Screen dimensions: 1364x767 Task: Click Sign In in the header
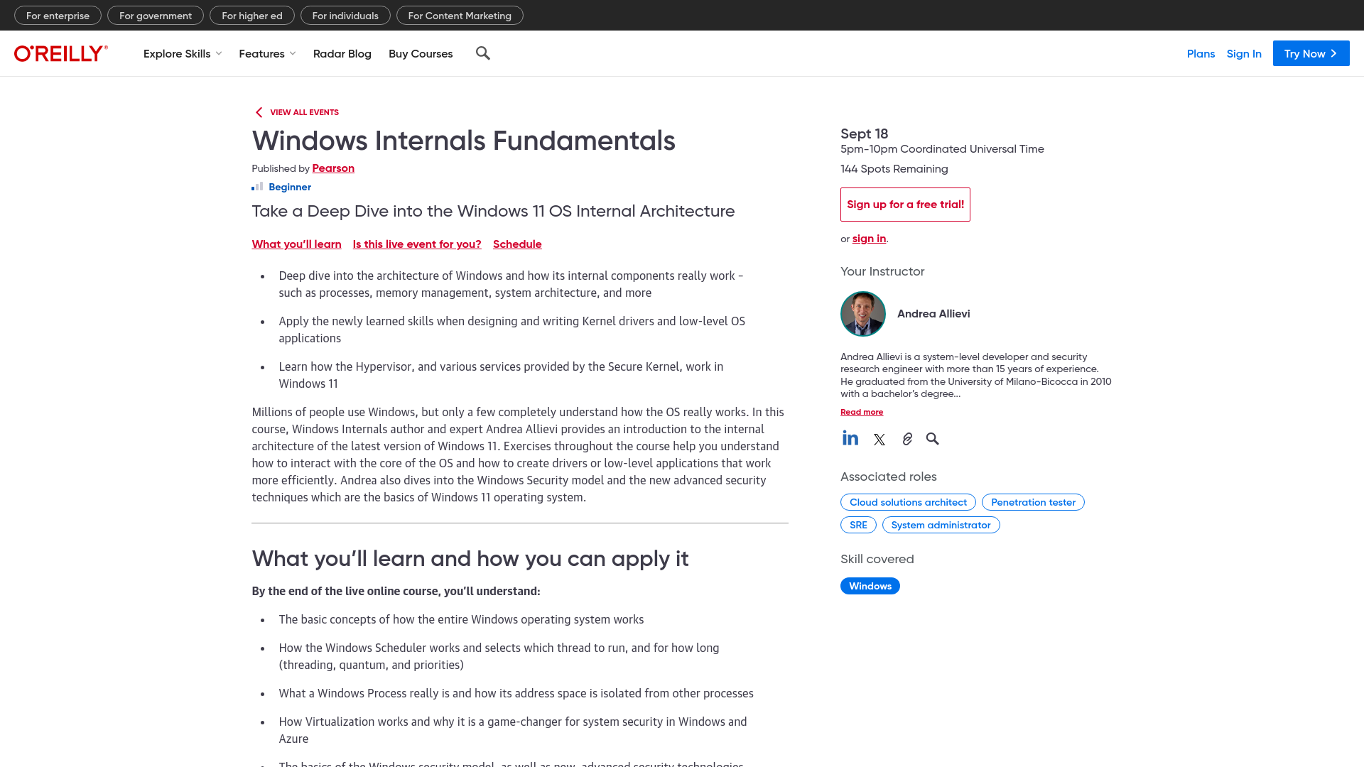(x=1244, y=53)
